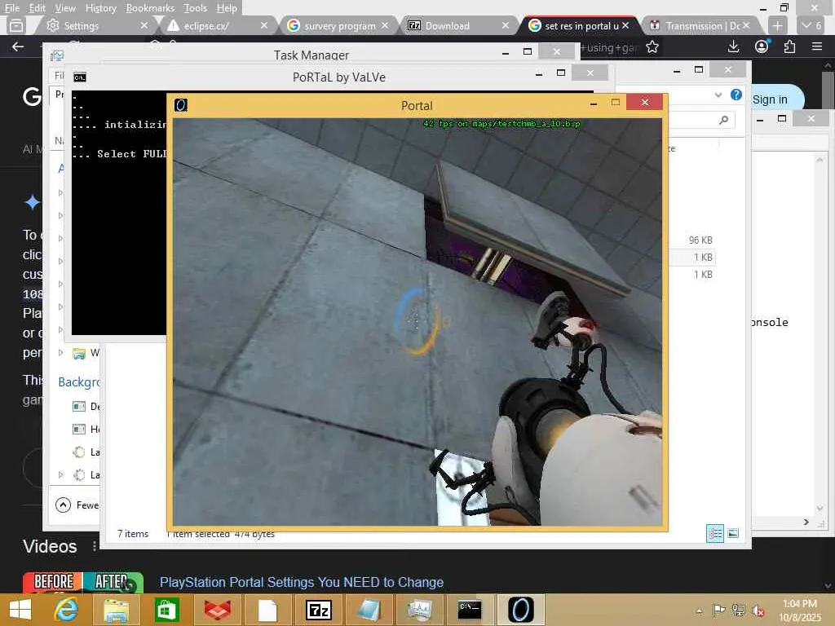Bookmark this page with the star
Image resolution: width=835 pixels, height=626 pixels.
point(652,47)
